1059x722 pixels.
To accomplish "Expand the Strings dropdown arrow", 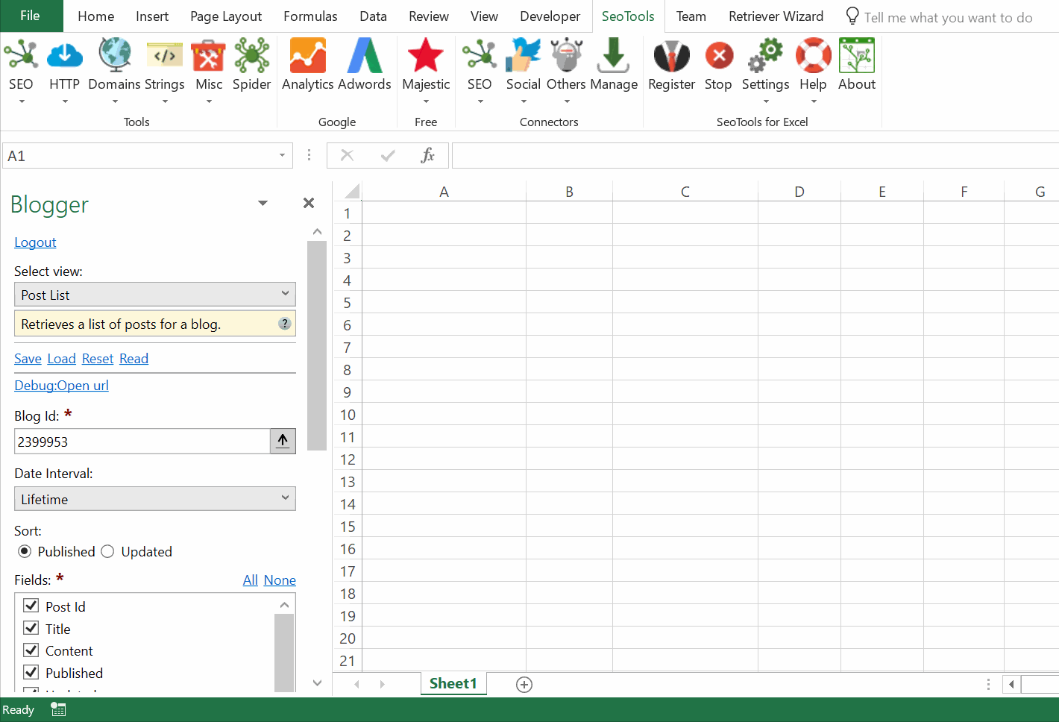I will tap(165, 101).
